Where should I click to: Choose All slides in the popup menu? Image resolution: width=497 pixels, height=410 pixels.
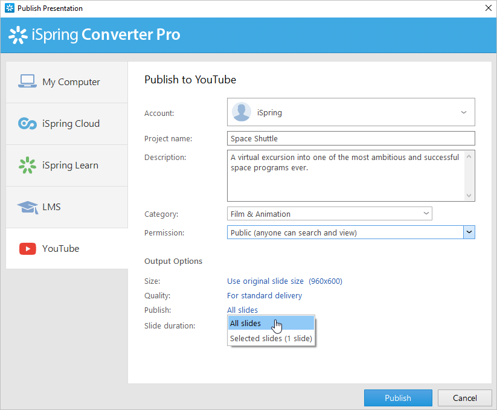[271, 323]
